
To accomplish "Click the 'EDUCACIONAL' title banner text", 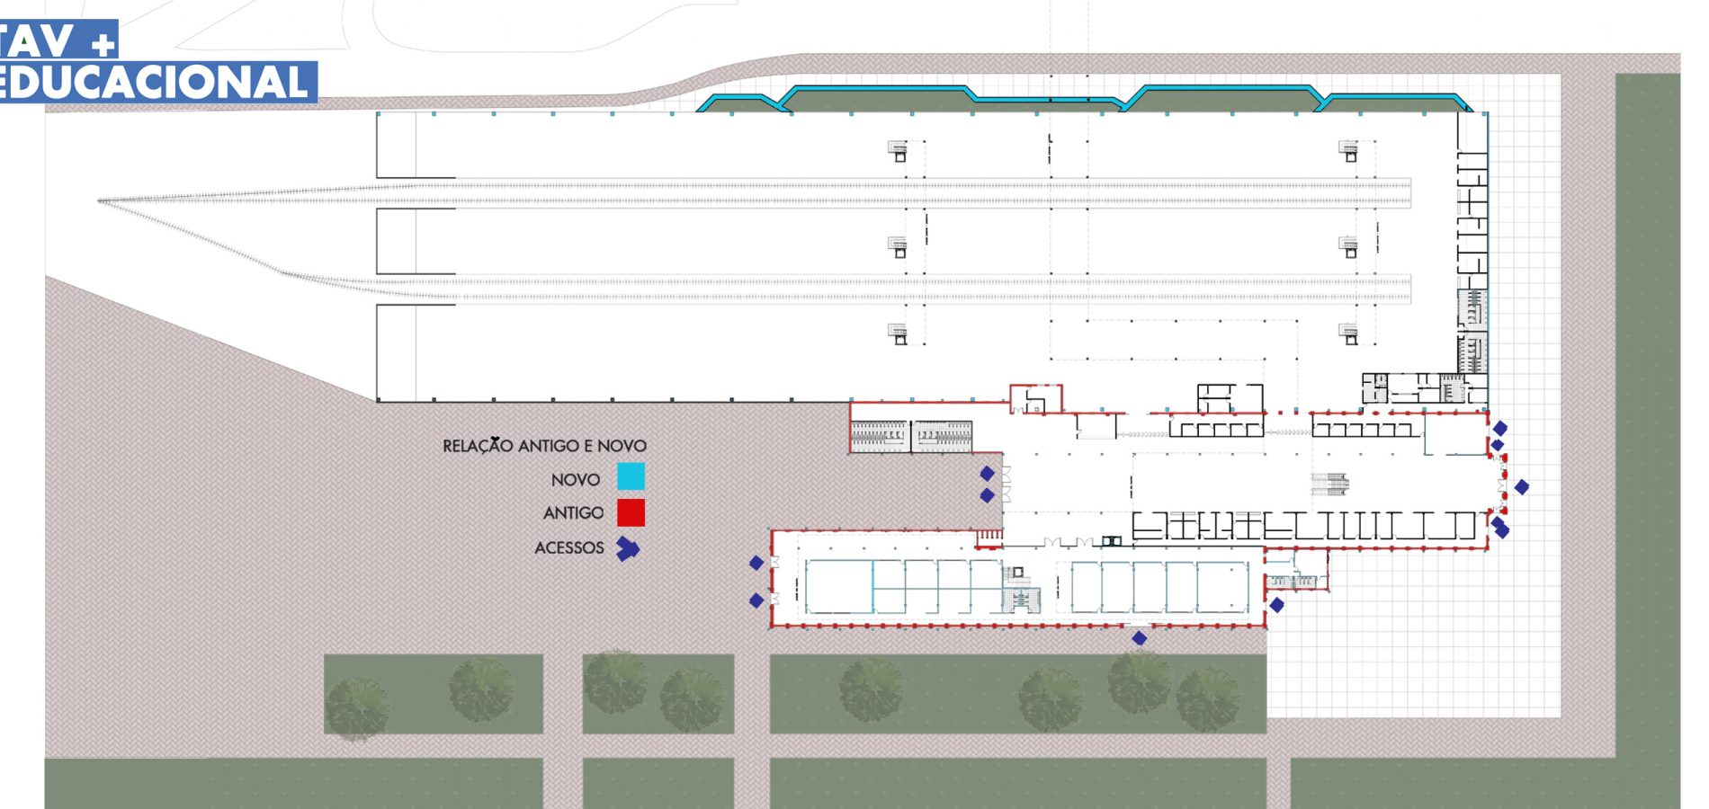I will (155, 83).
